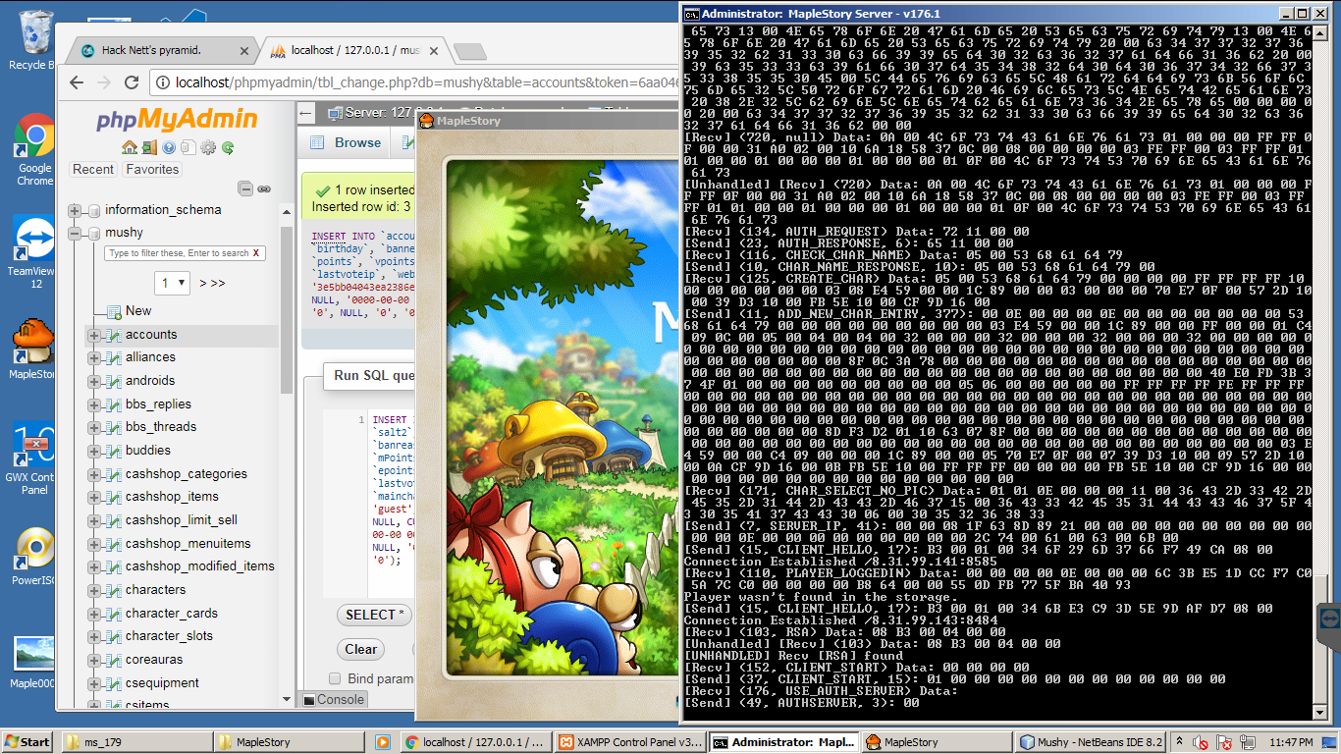Click the cashshop_modified_items table entry

(x=200, y=566)
